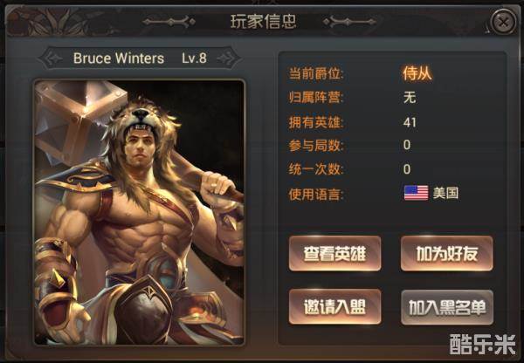This screenshot has height=363, width=524.
Task: Click the 拥有英雄 count 41
Action: coord(410,122)
